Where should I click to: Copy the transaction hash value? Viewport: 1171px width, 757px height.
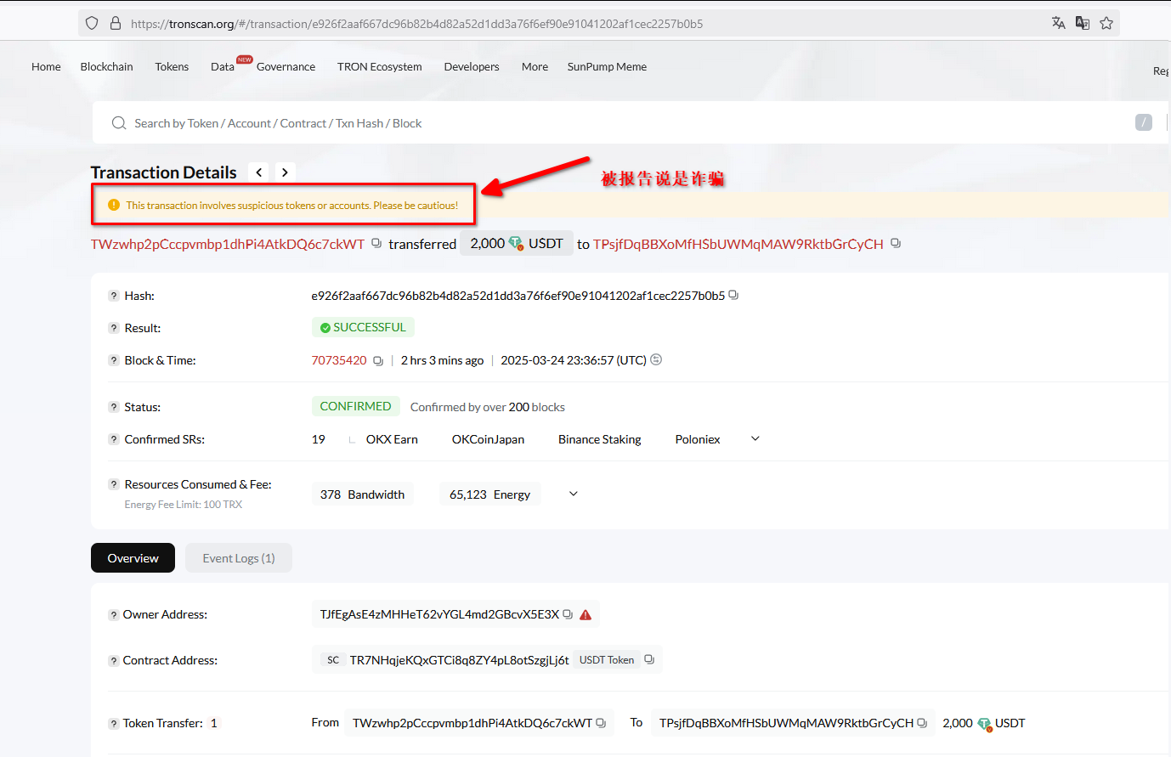[x=733, y=296]
